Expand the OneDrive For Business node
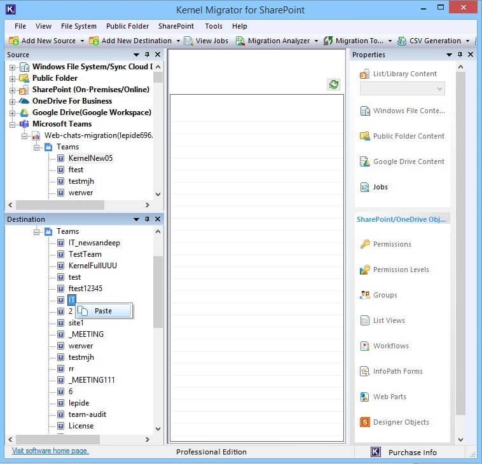The image size is (482, 464). coord(12,102)
